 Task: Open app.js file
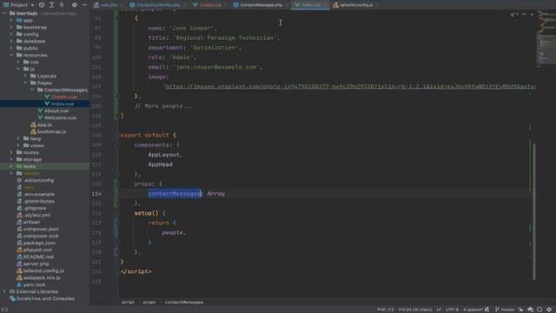pos(44,124)
